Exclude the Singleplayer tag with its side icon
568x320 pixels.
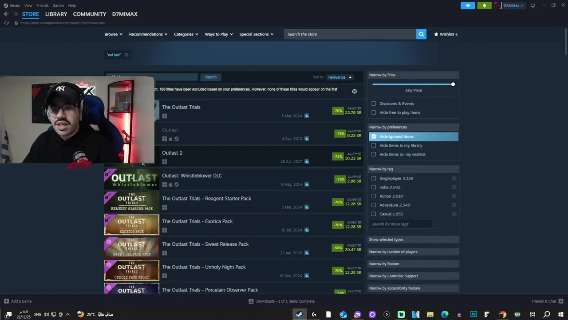pyautogui.click(x=454, y=178)
